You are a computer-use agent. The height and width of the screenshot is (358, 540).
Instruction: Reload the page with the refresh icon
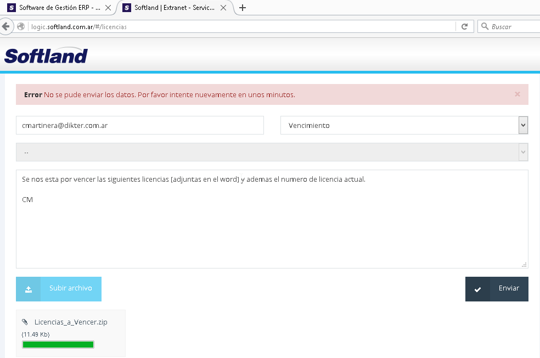tap(464, 26)
